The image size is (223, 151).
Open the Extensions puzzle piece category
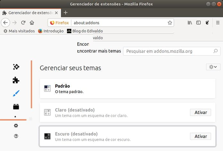tap(16, 80)
